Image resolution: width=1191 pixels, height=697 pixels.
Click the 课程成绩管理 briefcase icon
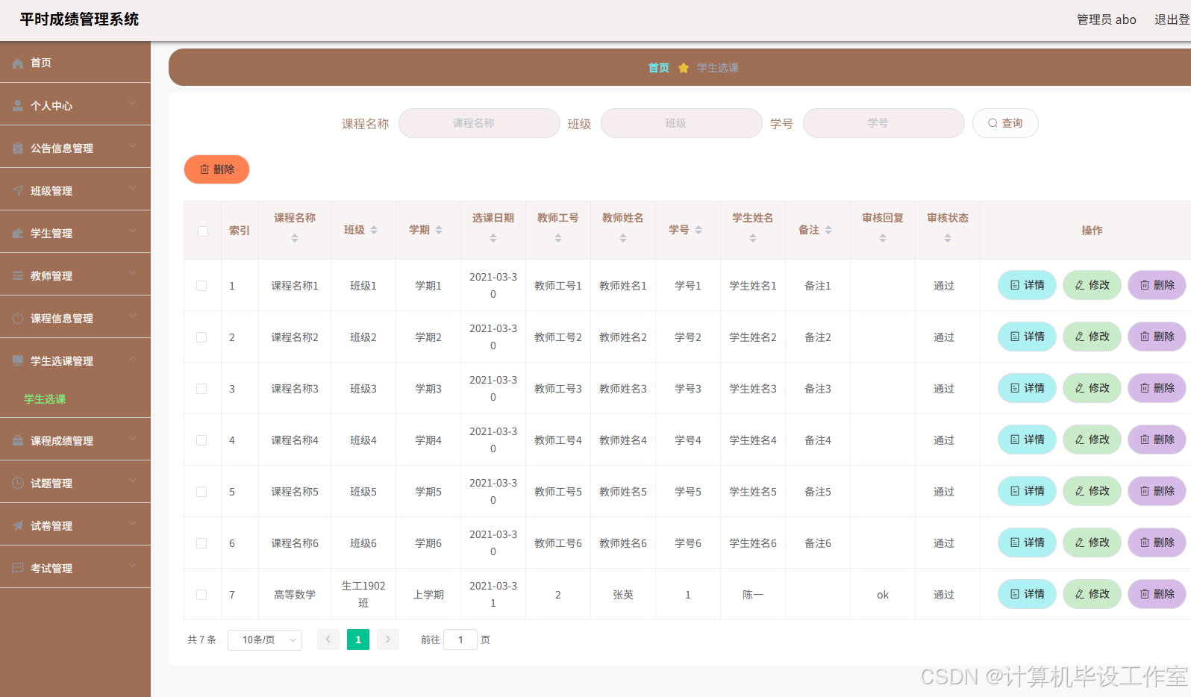[18, 441]
